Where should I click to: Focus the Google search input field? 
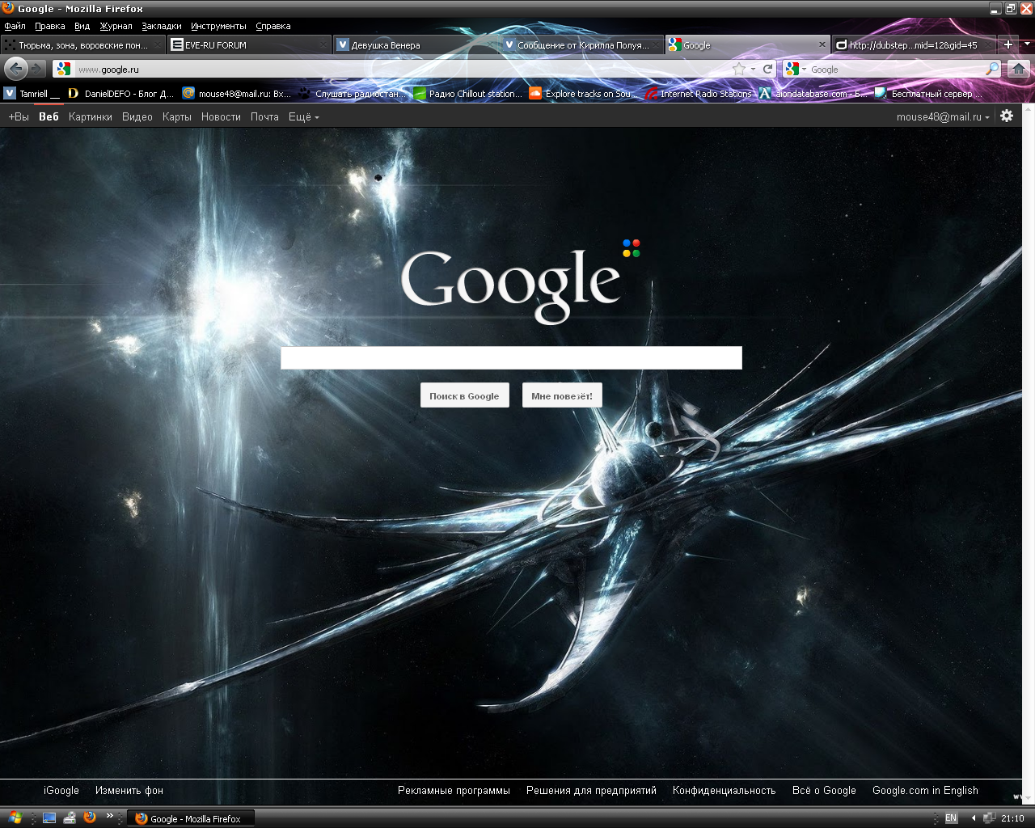point(511,357)
